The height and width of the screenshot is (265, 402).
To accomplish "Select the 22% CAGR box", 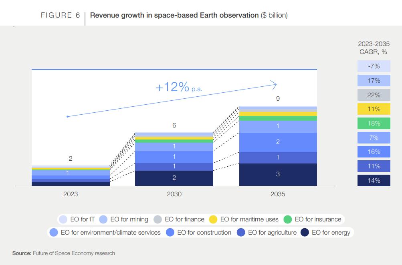I will pyautogui.click(x=374, y=95).
